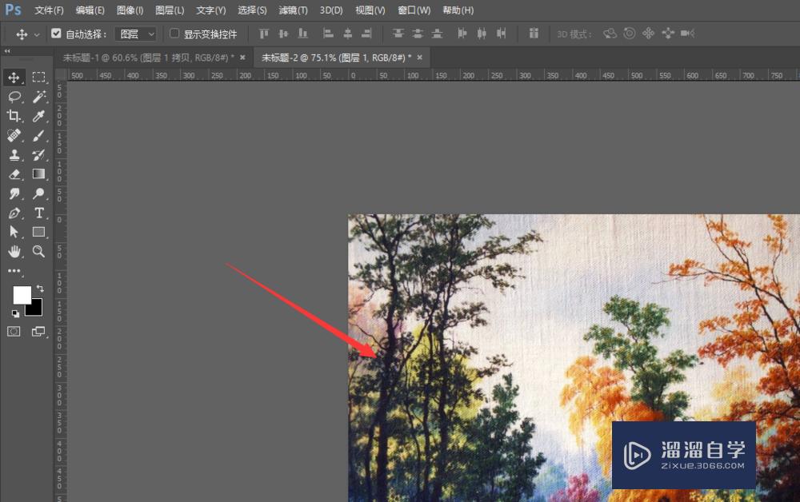The image size is (800, 502).
Task: Switch to the 未标题-2 document tab
Action: [x=336, y=58]
